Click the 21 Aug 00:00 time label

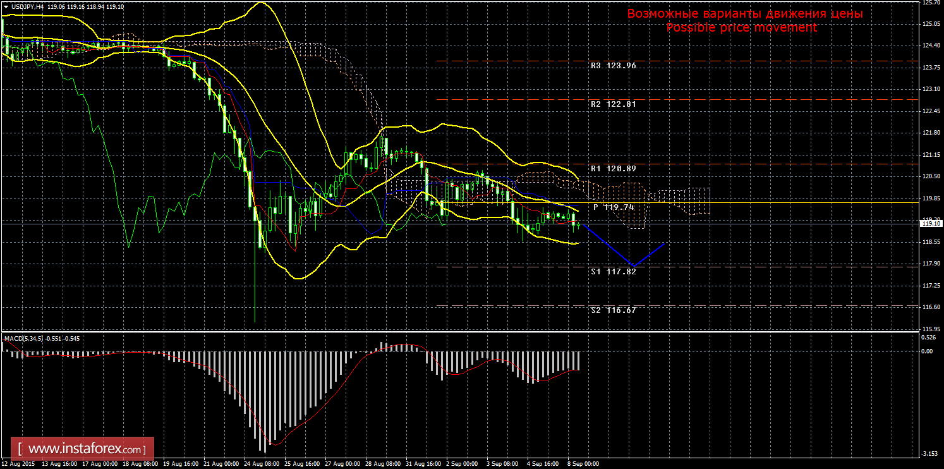point(221,464)
